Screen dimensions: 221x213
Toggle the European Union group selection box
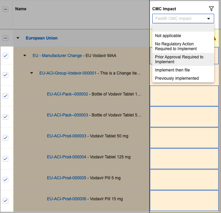(x=5, y=38)
